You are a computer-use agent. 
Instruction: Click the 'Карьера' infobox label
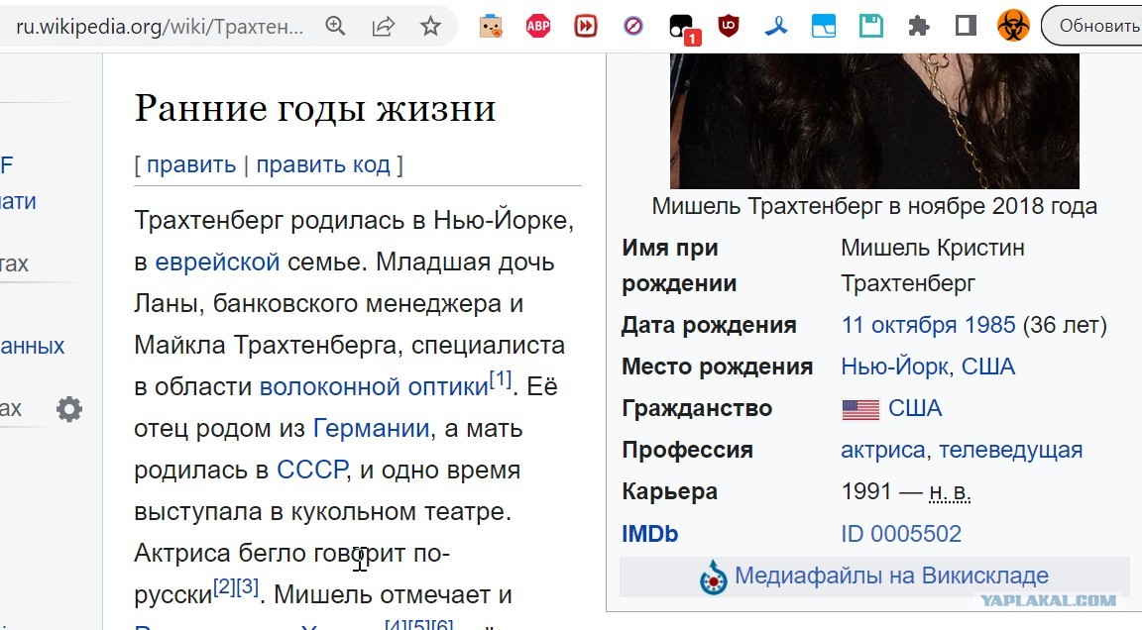pos(669,492)
